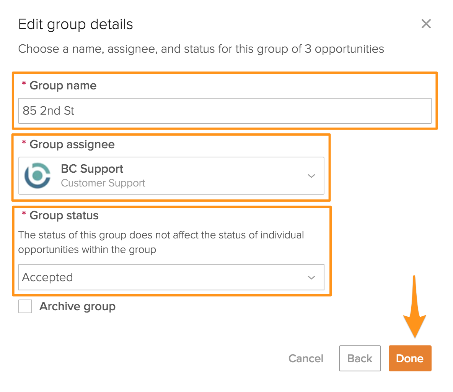Click the Archive group label text
Screen dimensions: 453x392
pyautogui.click(x=77, y=306)
